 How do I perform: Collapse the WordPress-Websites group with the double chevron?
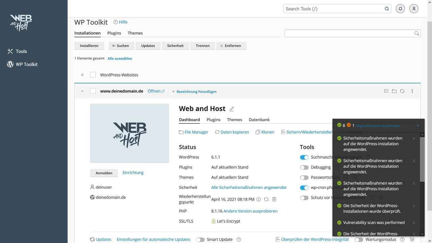pos(82,75)
